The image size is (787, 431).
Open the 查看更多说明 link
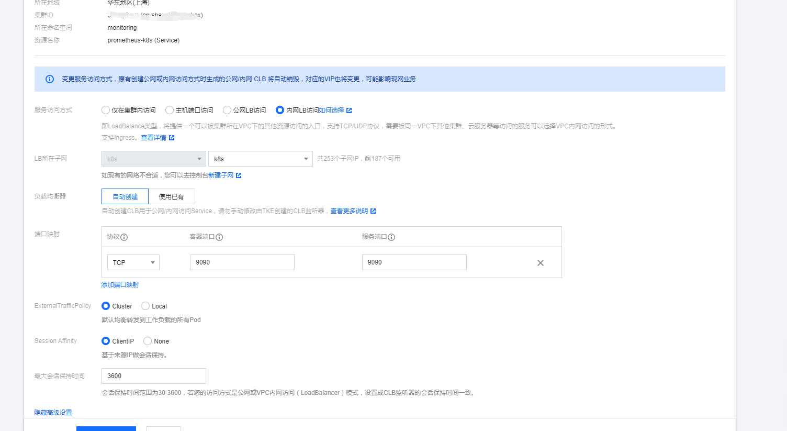[x=349, y=211]
